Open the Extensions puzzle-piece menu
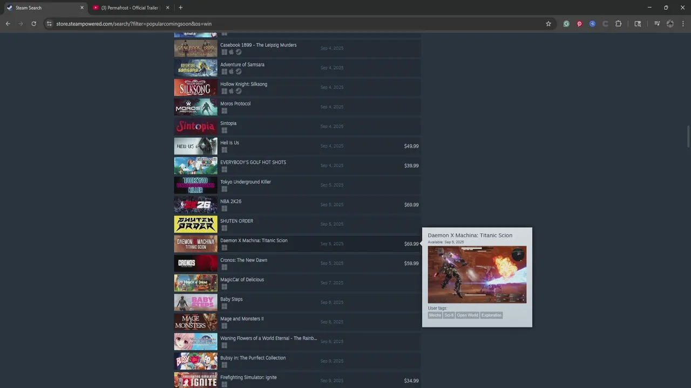Viewport: 691px width, 388px height. [x=619, y=24]
